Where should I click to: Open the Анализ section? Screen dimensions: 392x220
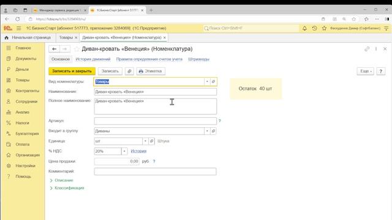(x=23, y=112)
